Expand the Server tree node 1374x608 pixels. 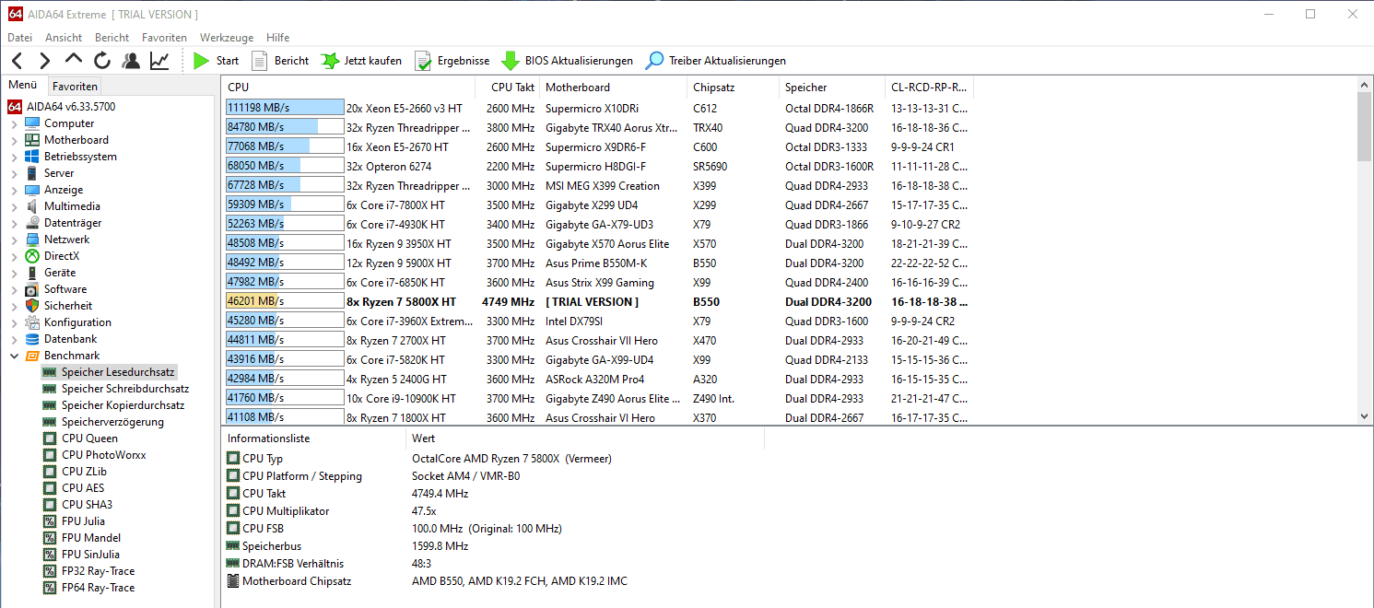tap(14, 173)
